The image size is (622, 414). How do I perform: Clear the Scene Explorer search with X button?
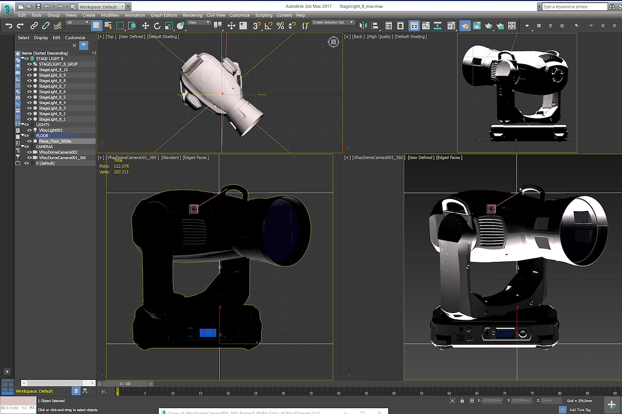(75, 46)
